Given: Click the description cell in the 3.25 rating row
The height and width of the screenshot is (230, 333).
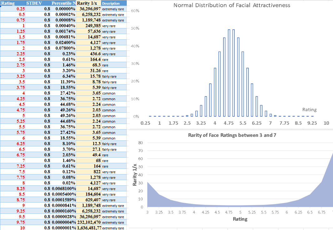Looking at the screenshot, I should click(x=114, y=76).
